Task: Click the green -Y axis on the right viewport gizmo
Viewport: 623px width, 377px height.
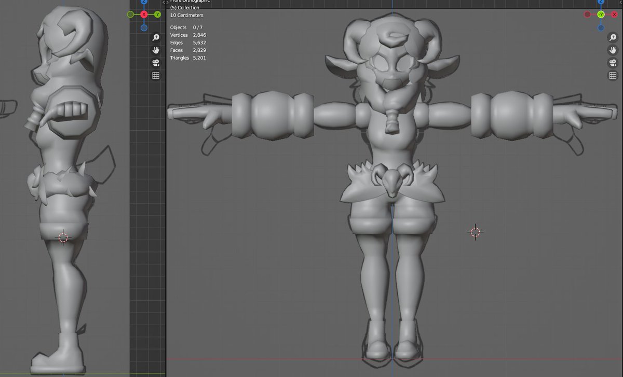Action: [601, 14]
